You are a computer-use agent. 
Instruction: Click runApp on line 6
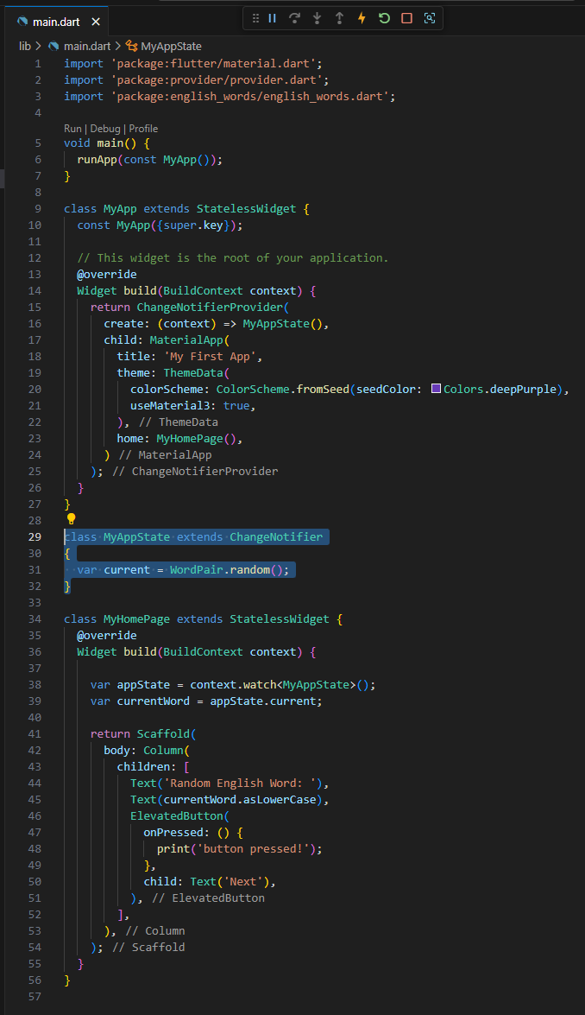click(x=97, y=159)
